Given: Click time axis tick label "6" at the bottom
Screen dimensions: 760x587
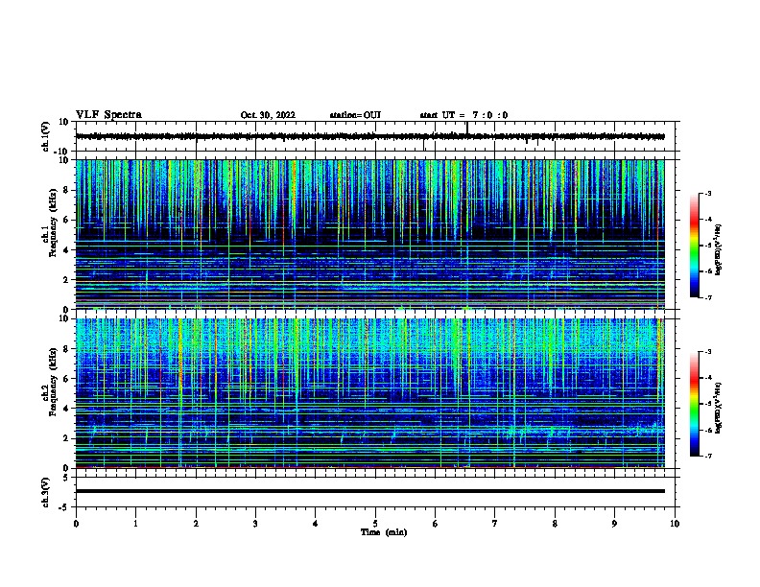Looking at the screenshot, I should [436, 524].
